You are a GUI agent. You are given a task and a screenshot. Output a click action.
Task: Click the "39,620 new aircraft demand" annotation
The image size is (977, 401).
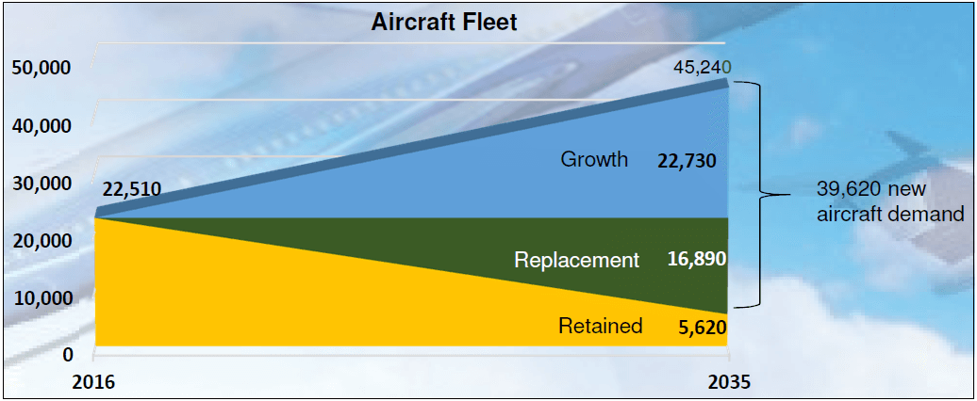point(889,201)
